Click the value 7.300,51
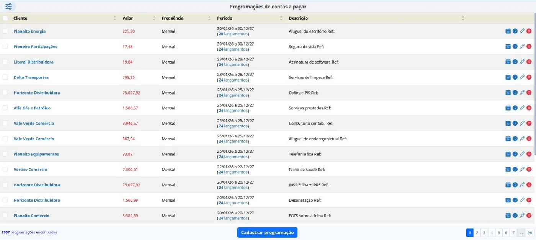Viewport: 536px width, 240px height. click(130, 169)
